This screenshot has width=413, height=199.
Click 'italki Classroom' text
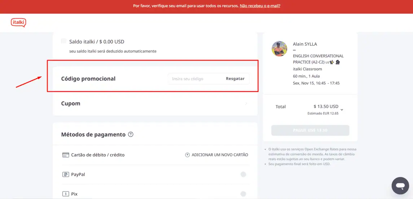click(x=307, y=69)
